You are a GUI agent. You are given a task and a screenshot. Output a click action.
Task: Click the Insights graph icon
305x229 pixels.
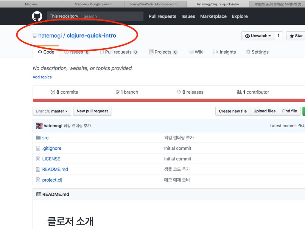(x=216, y=52)
